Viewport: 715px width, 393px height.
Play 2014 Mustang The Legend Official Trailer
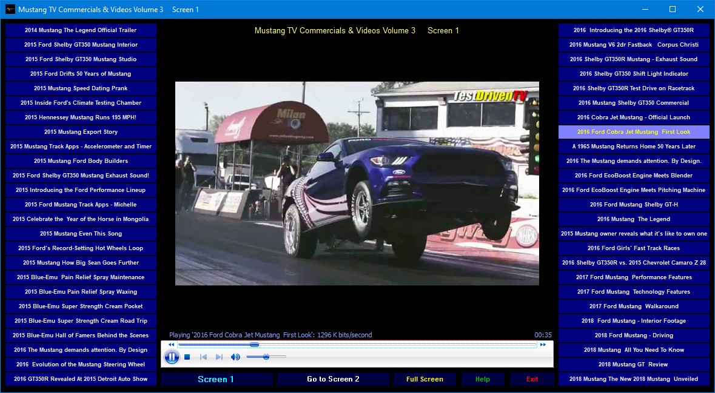point(81,30)
